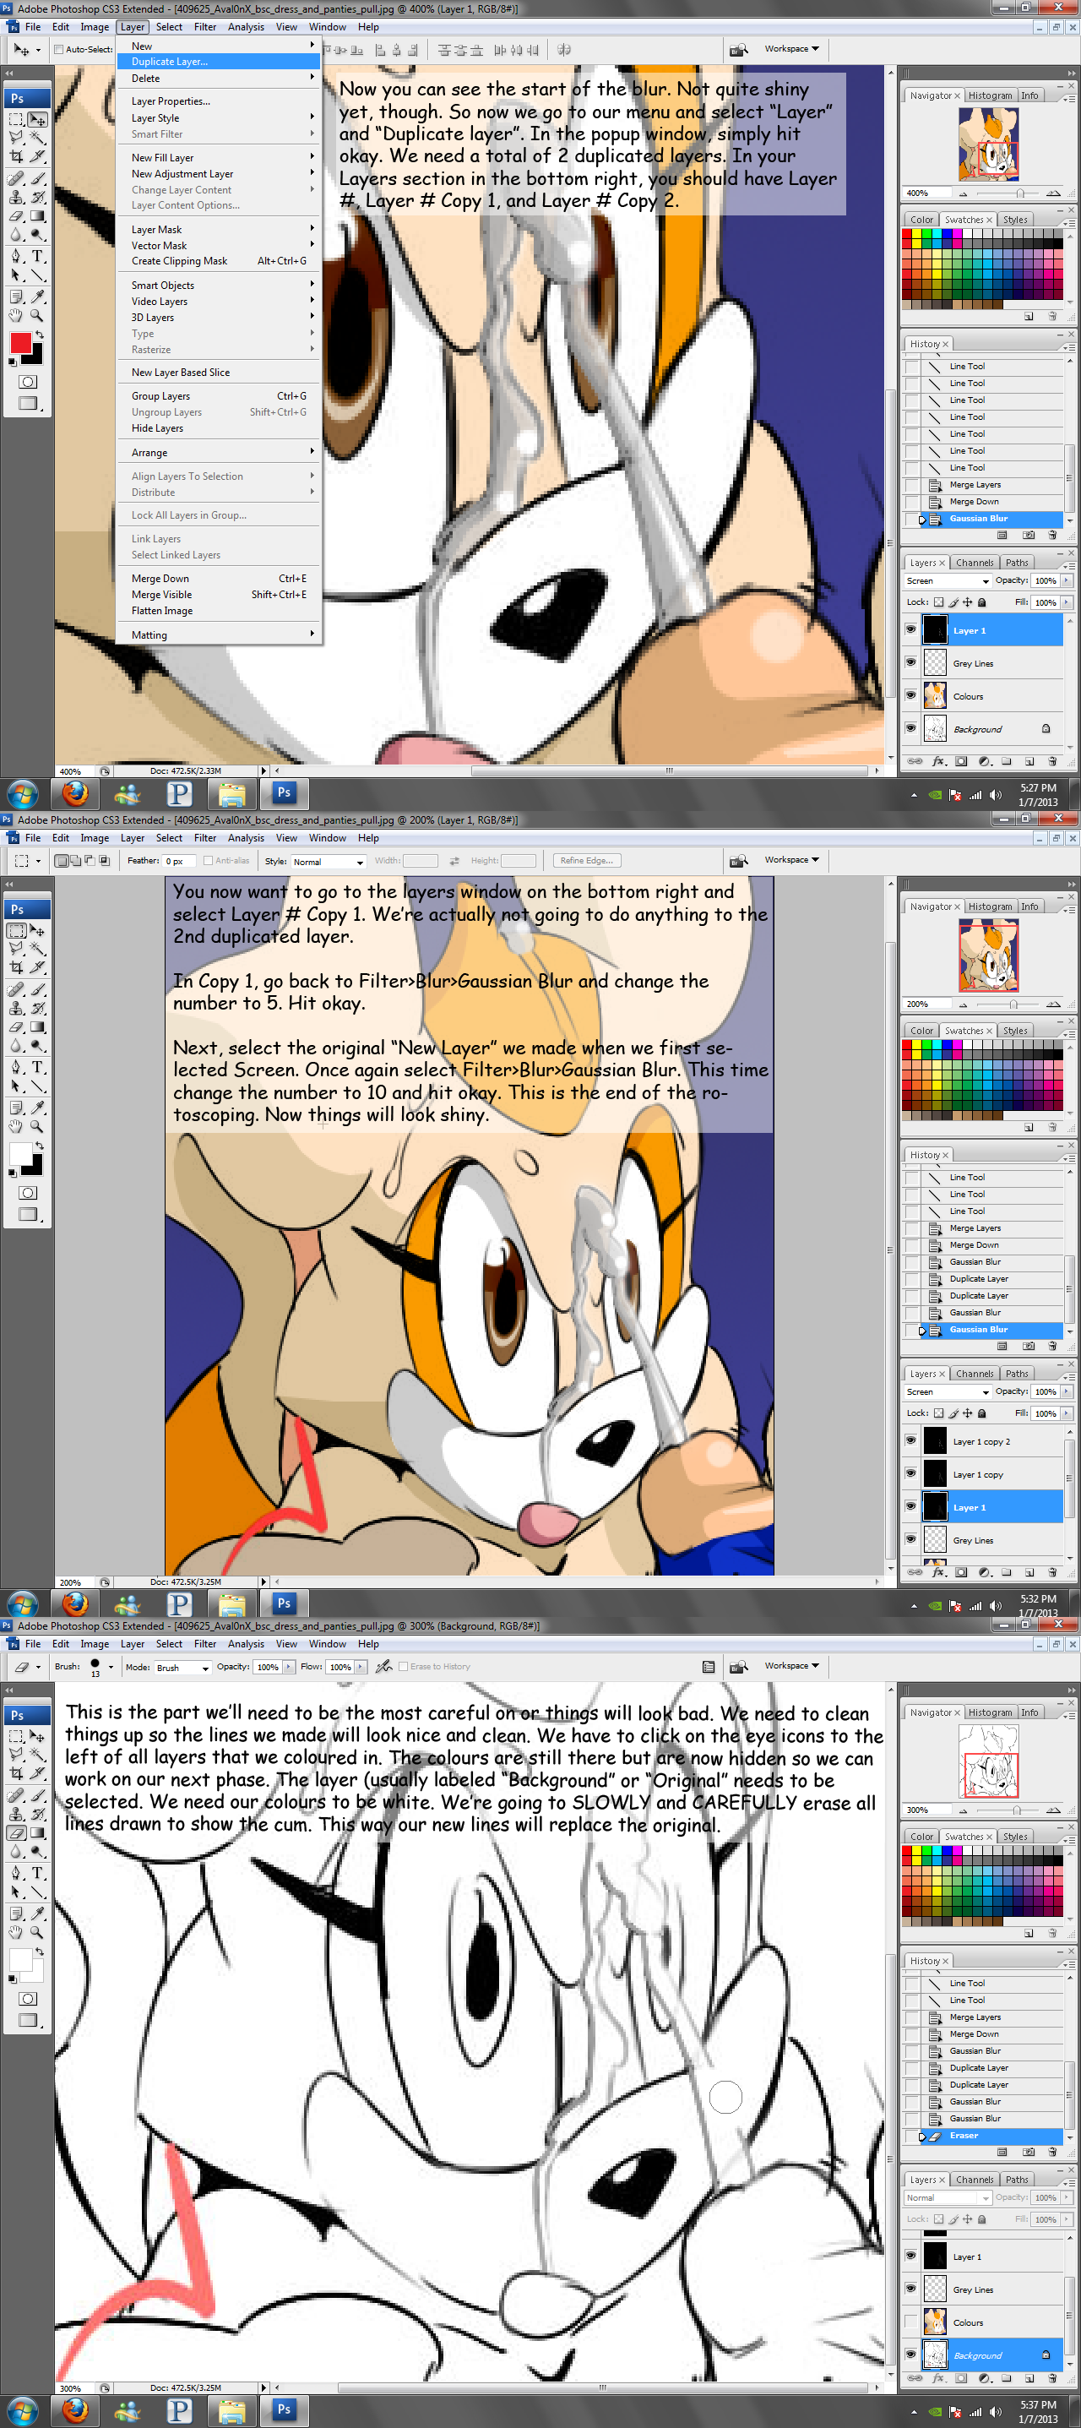Toggle the Lock all padlock in the 200% window
The image size is (1081, 2428).
982,1413
